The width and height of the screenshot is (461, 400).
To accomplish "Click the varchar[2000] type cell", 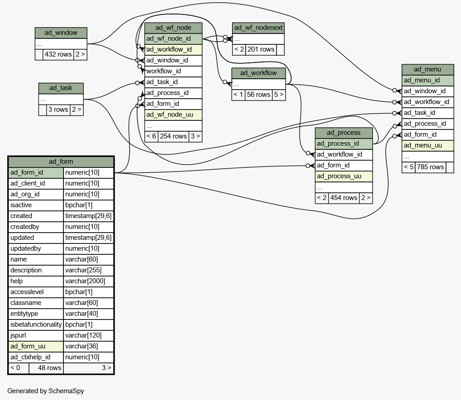I will click(88, 281).
